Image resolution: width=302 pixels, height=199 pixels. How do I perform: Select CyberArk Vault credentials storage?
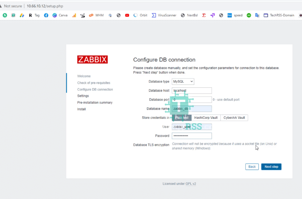pos(234,118)
